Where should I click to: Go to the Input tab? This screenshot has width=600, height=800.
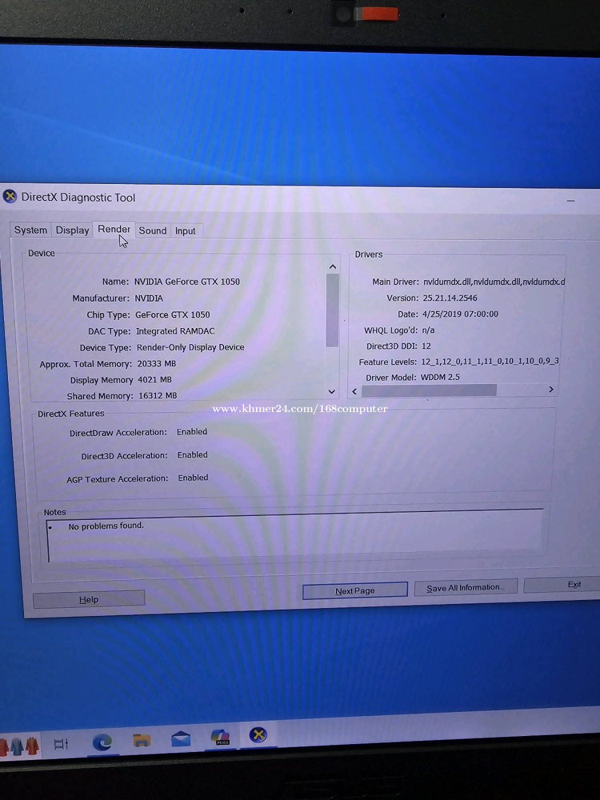(185, 231)
